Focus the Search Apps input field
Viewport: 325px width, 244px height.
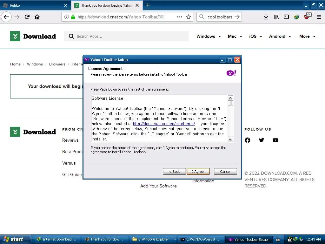coord(126,36)
